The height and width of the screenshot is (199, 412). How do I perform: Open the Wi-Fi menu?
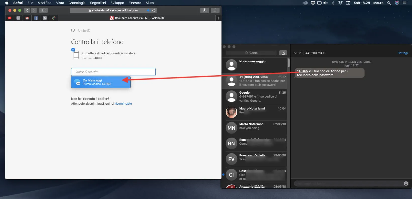340,3
